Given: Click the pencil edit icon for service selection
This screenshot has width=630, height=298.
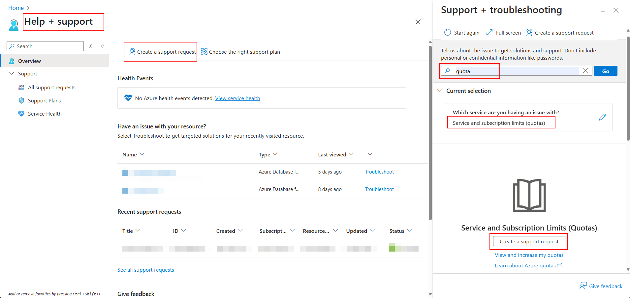Looking at the screenshot, I should 602,117.
